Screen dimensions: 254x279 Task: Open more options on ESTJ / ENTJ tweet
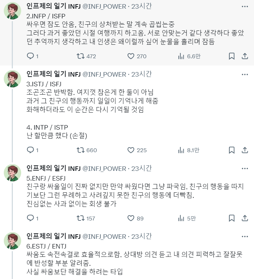pyautogui.click(x=245, y=237)
